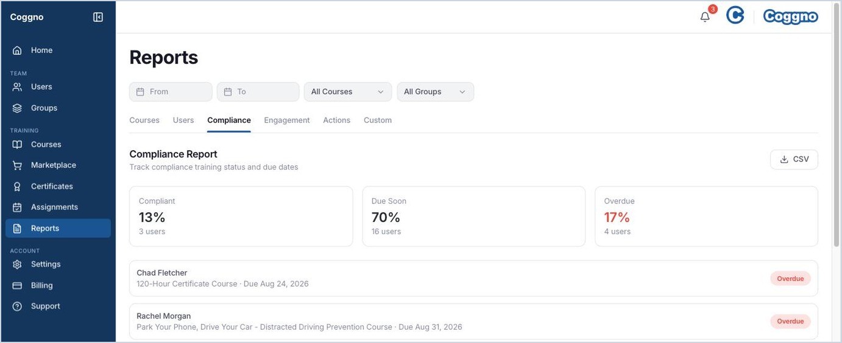Open Users in the sidebar
Image resolution: width=842 pixels, height=343 pixels.
coord(58,87)
